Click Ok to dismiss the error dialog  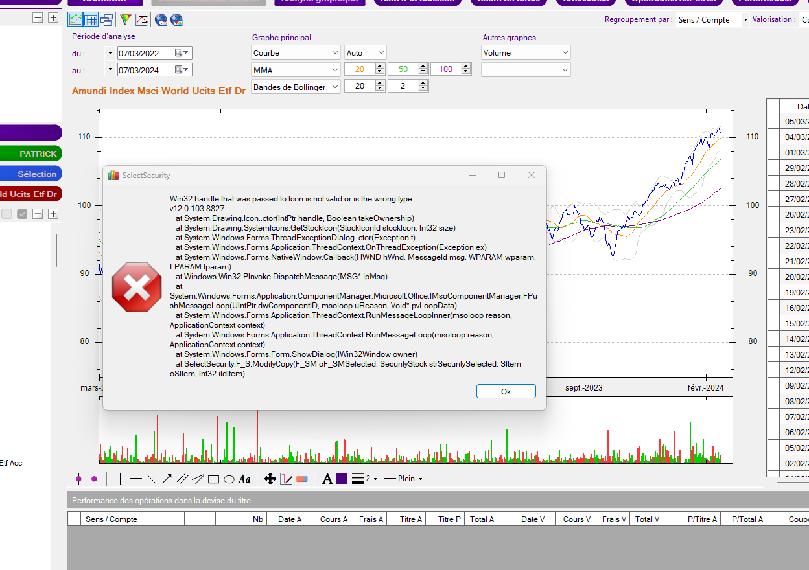(x=506, y=391)
